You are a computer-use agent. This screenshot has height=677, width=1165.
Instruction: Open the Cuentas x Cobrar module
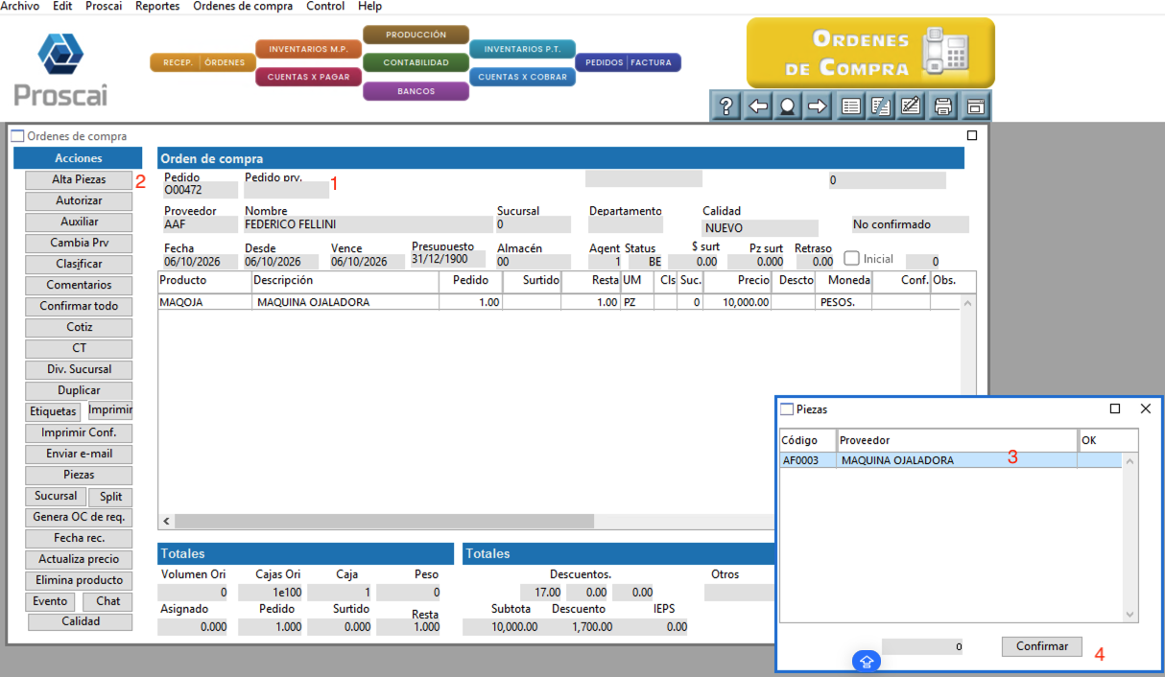coord(523,77)
